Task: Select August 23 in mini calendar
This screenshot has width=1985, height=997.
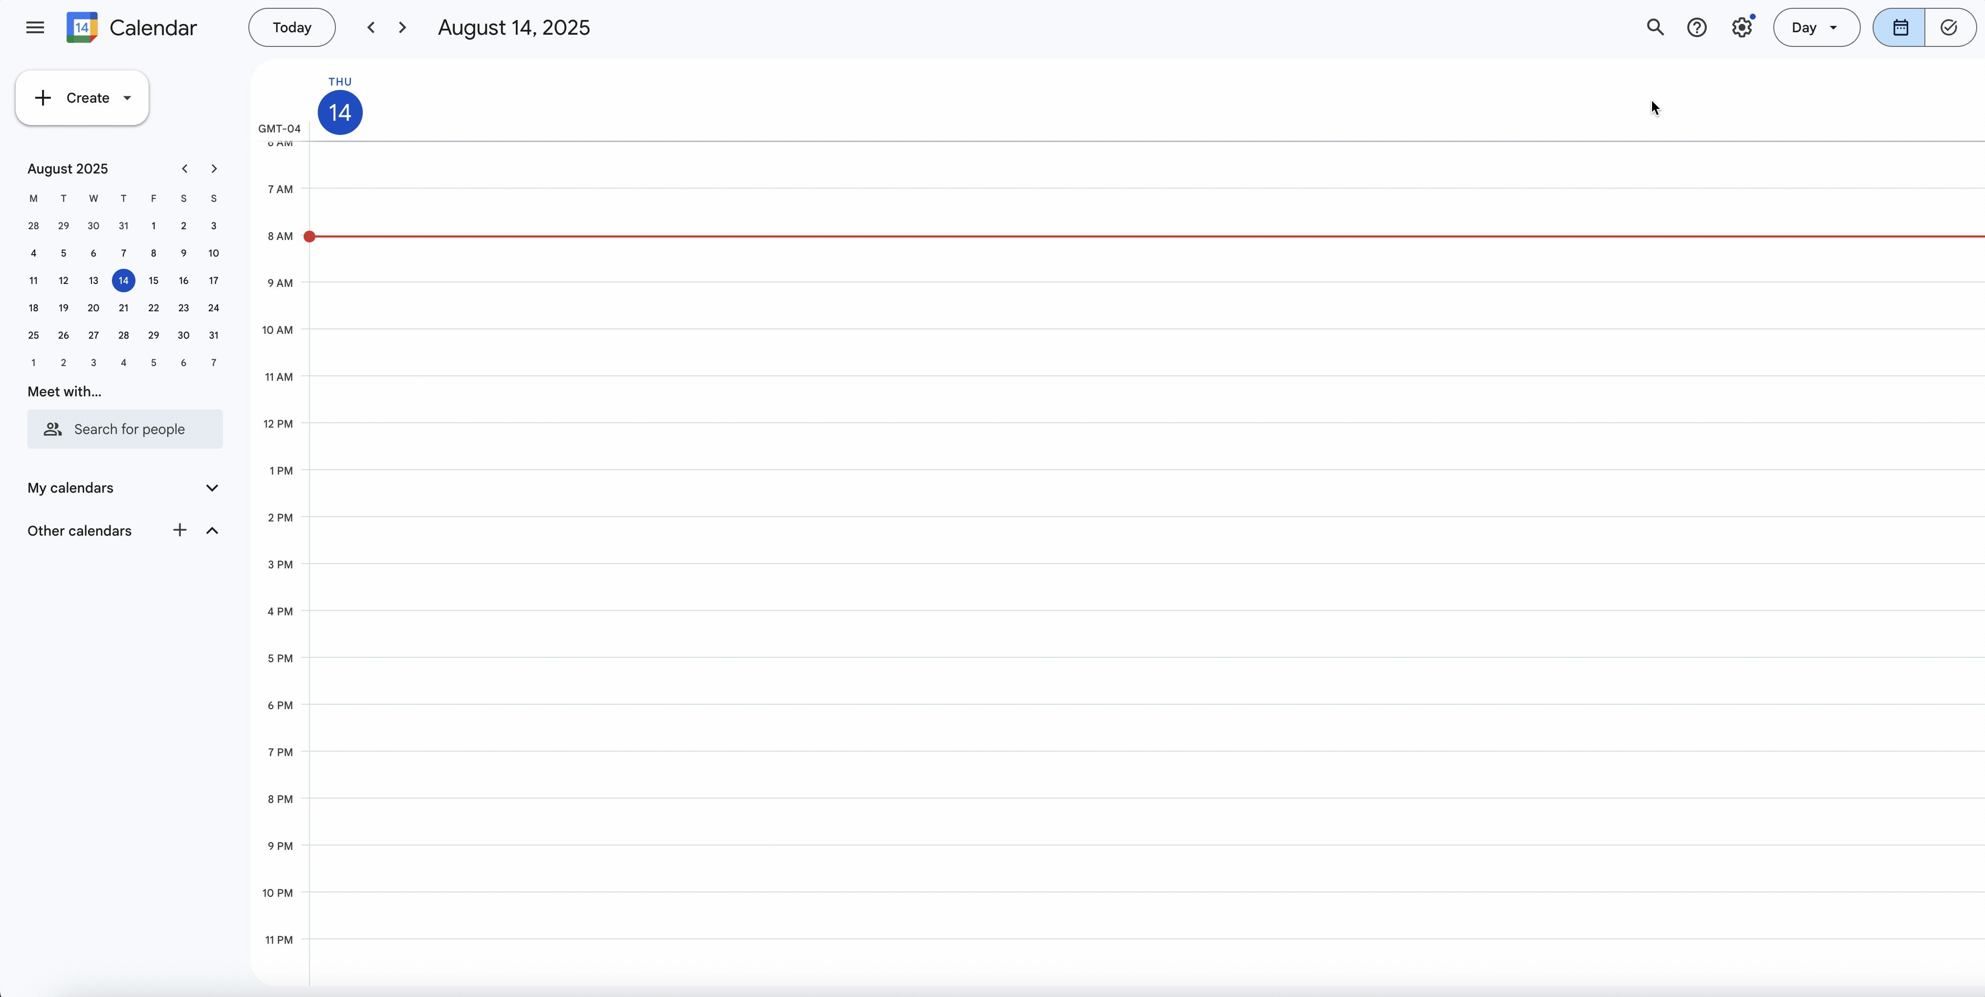Action: tap(183, 307)
